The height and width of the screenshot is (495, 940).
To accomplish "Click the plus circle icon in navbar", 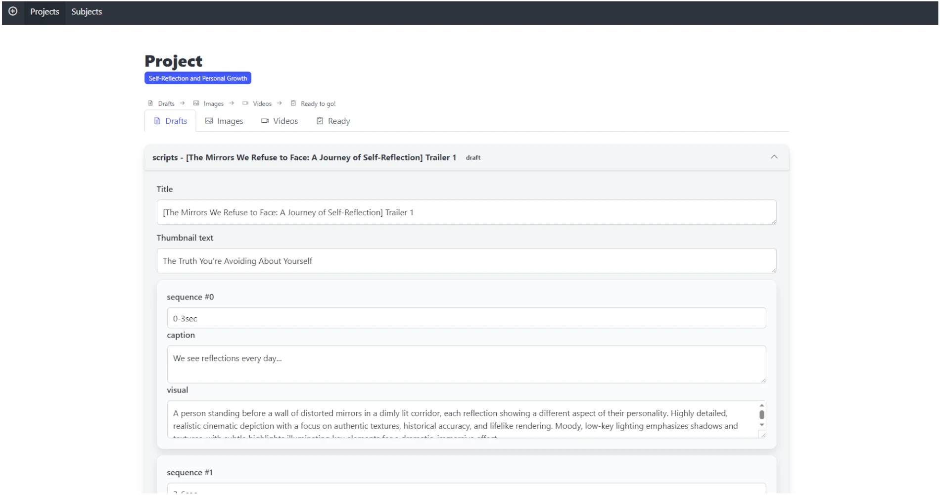I will [13, 11].
